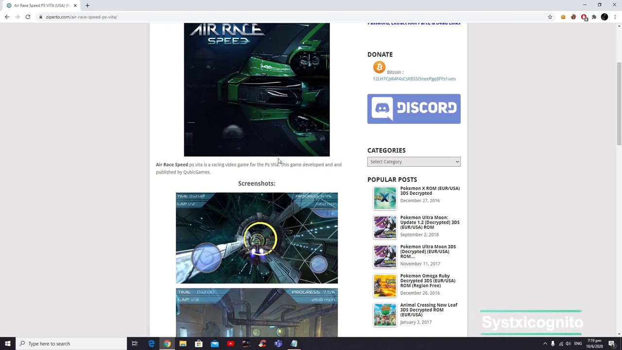
Task: Open Microsoft Teams from the taskbar
Action: click(x=278, y=344)
